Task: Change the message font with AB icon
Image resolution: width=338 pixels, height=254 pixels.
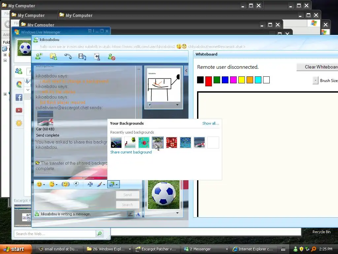Action: coord(90,184)
